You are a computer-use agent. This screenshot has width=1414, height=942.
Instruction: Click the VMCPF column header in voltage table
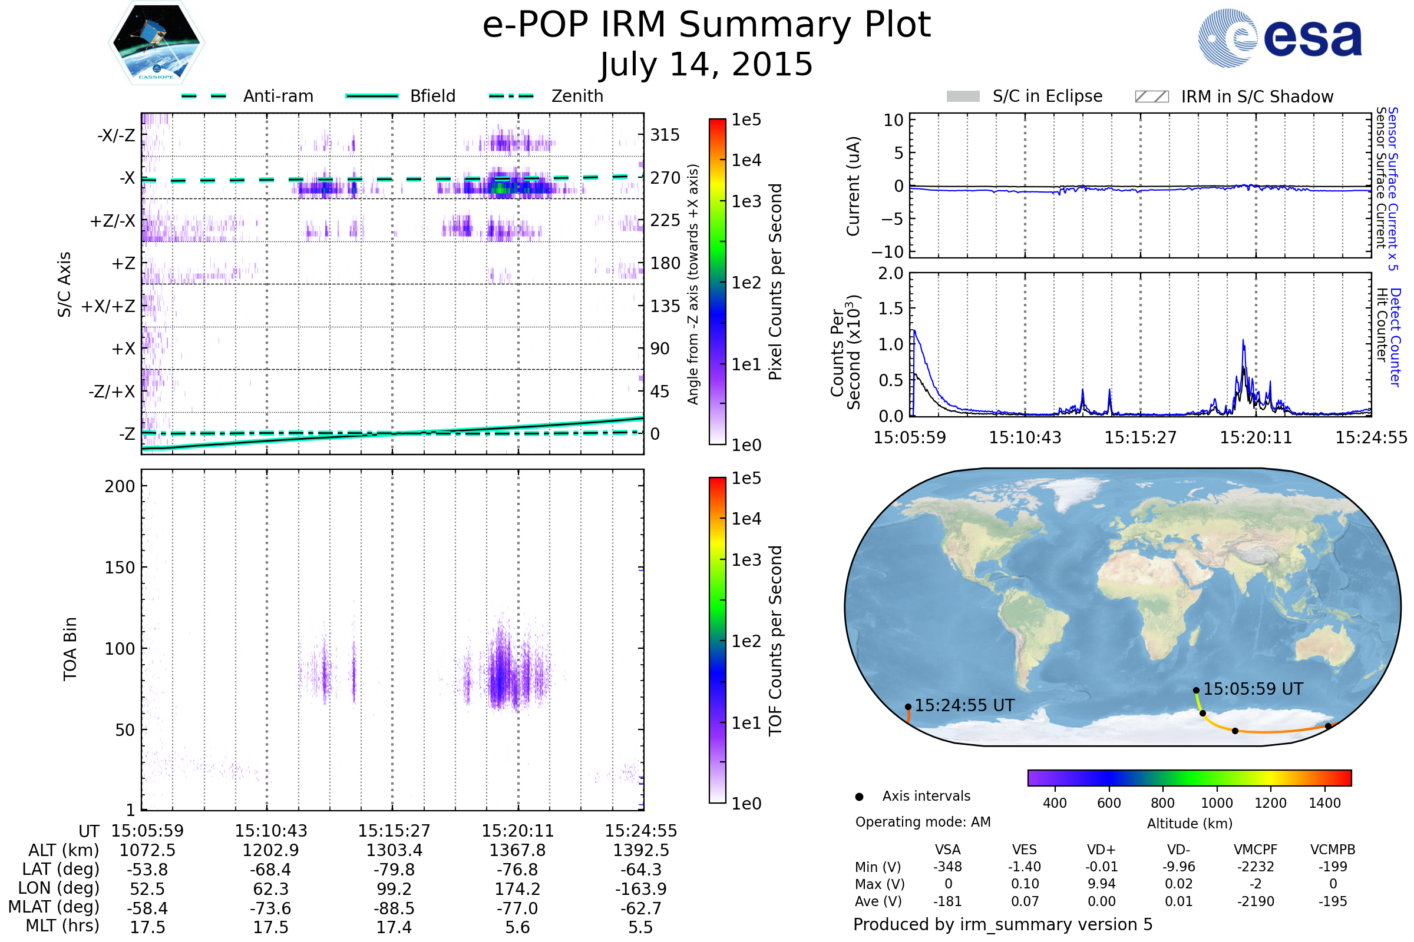(x=1256, y=850)
